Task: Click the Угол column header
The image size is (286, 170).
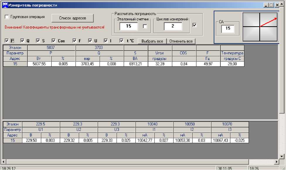Action: (160, 53)
